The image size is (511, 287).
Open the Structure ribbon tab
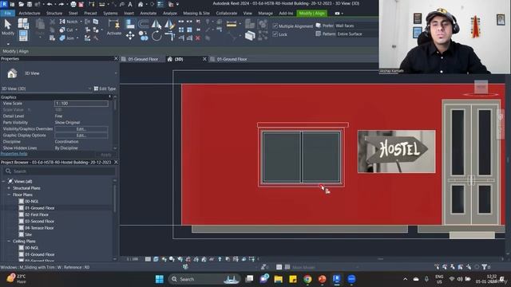click(x=54, y=14)
